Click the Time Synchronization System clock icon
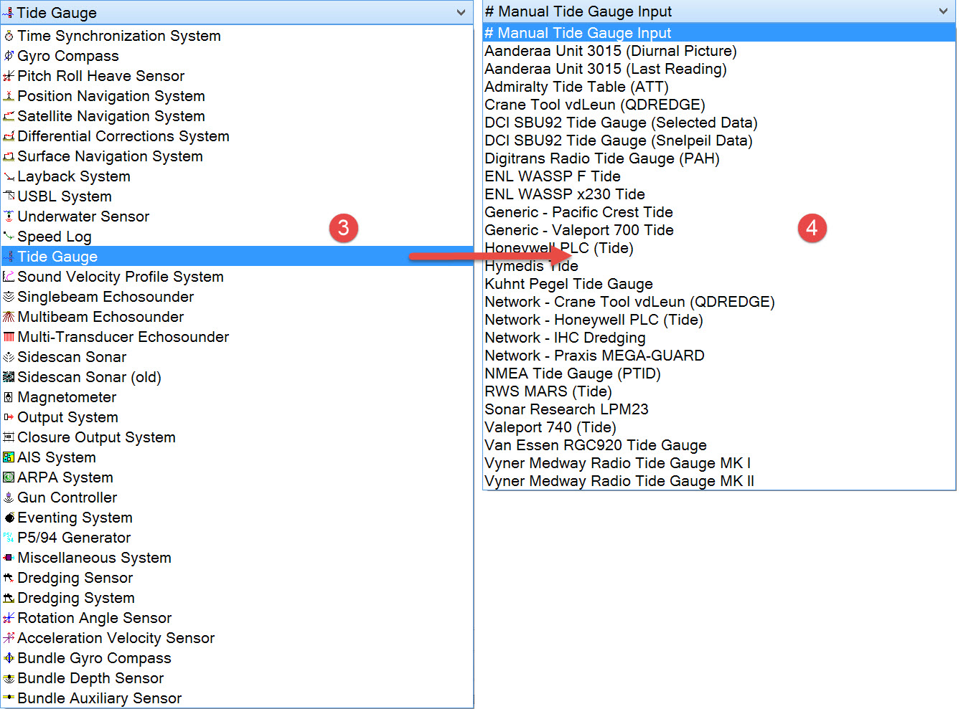Image resolution: width=961 pixels, height=709 pixels. tap(9, 36)
